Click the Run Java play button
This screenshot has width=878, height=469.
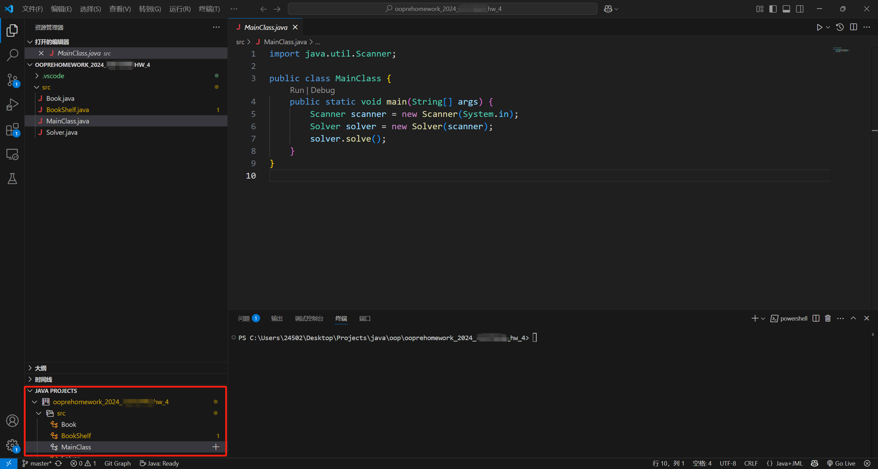pyautogui.click(x=819, y=27)
